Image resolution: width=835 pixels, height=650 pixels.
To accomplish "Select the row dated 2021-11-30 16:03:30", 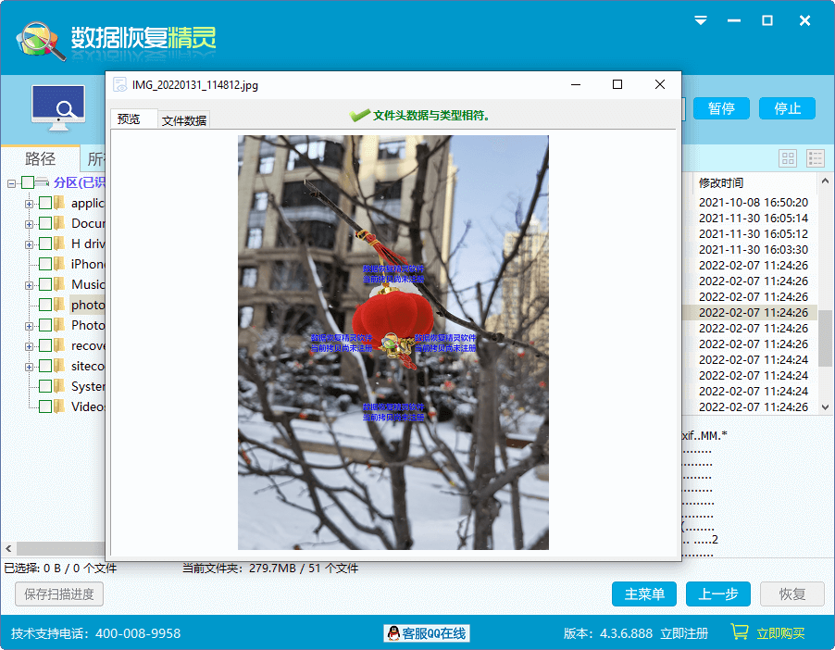I will pyautogui.click(x=753, y=249).
